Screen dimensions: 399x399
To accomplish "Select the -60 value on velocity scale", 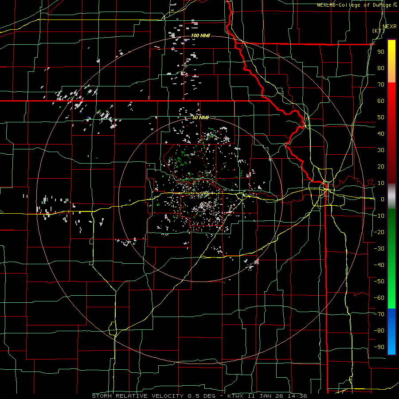I will coord(379,297).
